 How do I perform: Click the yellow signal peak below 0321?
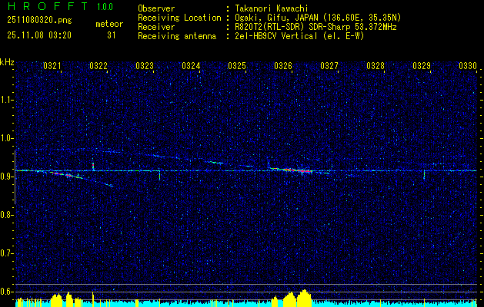point(56,300)
